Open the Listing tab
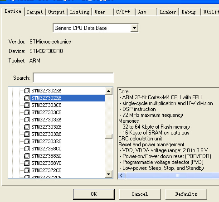219x202 pixels. (80, 12)
